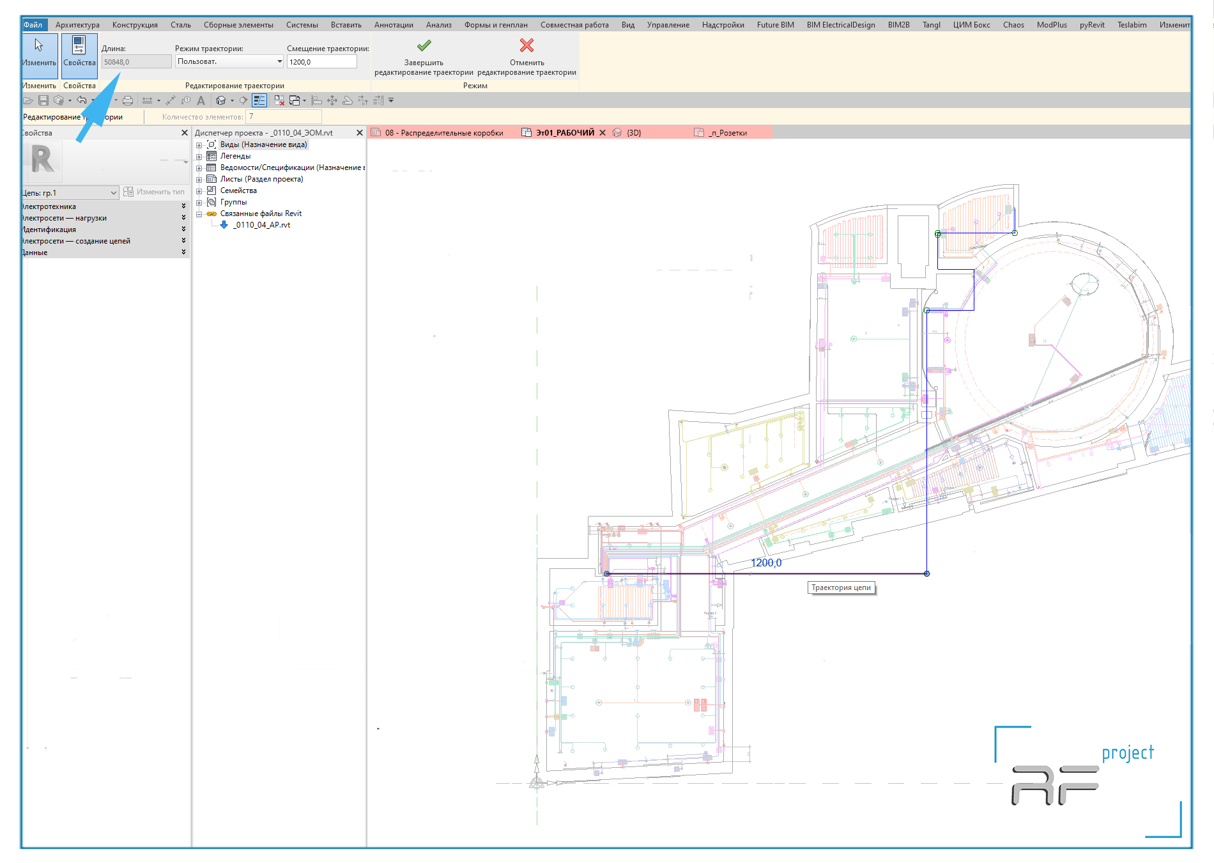Expand the Семейства tree node
Viewport: 1214px width, 863px height.
199,191
